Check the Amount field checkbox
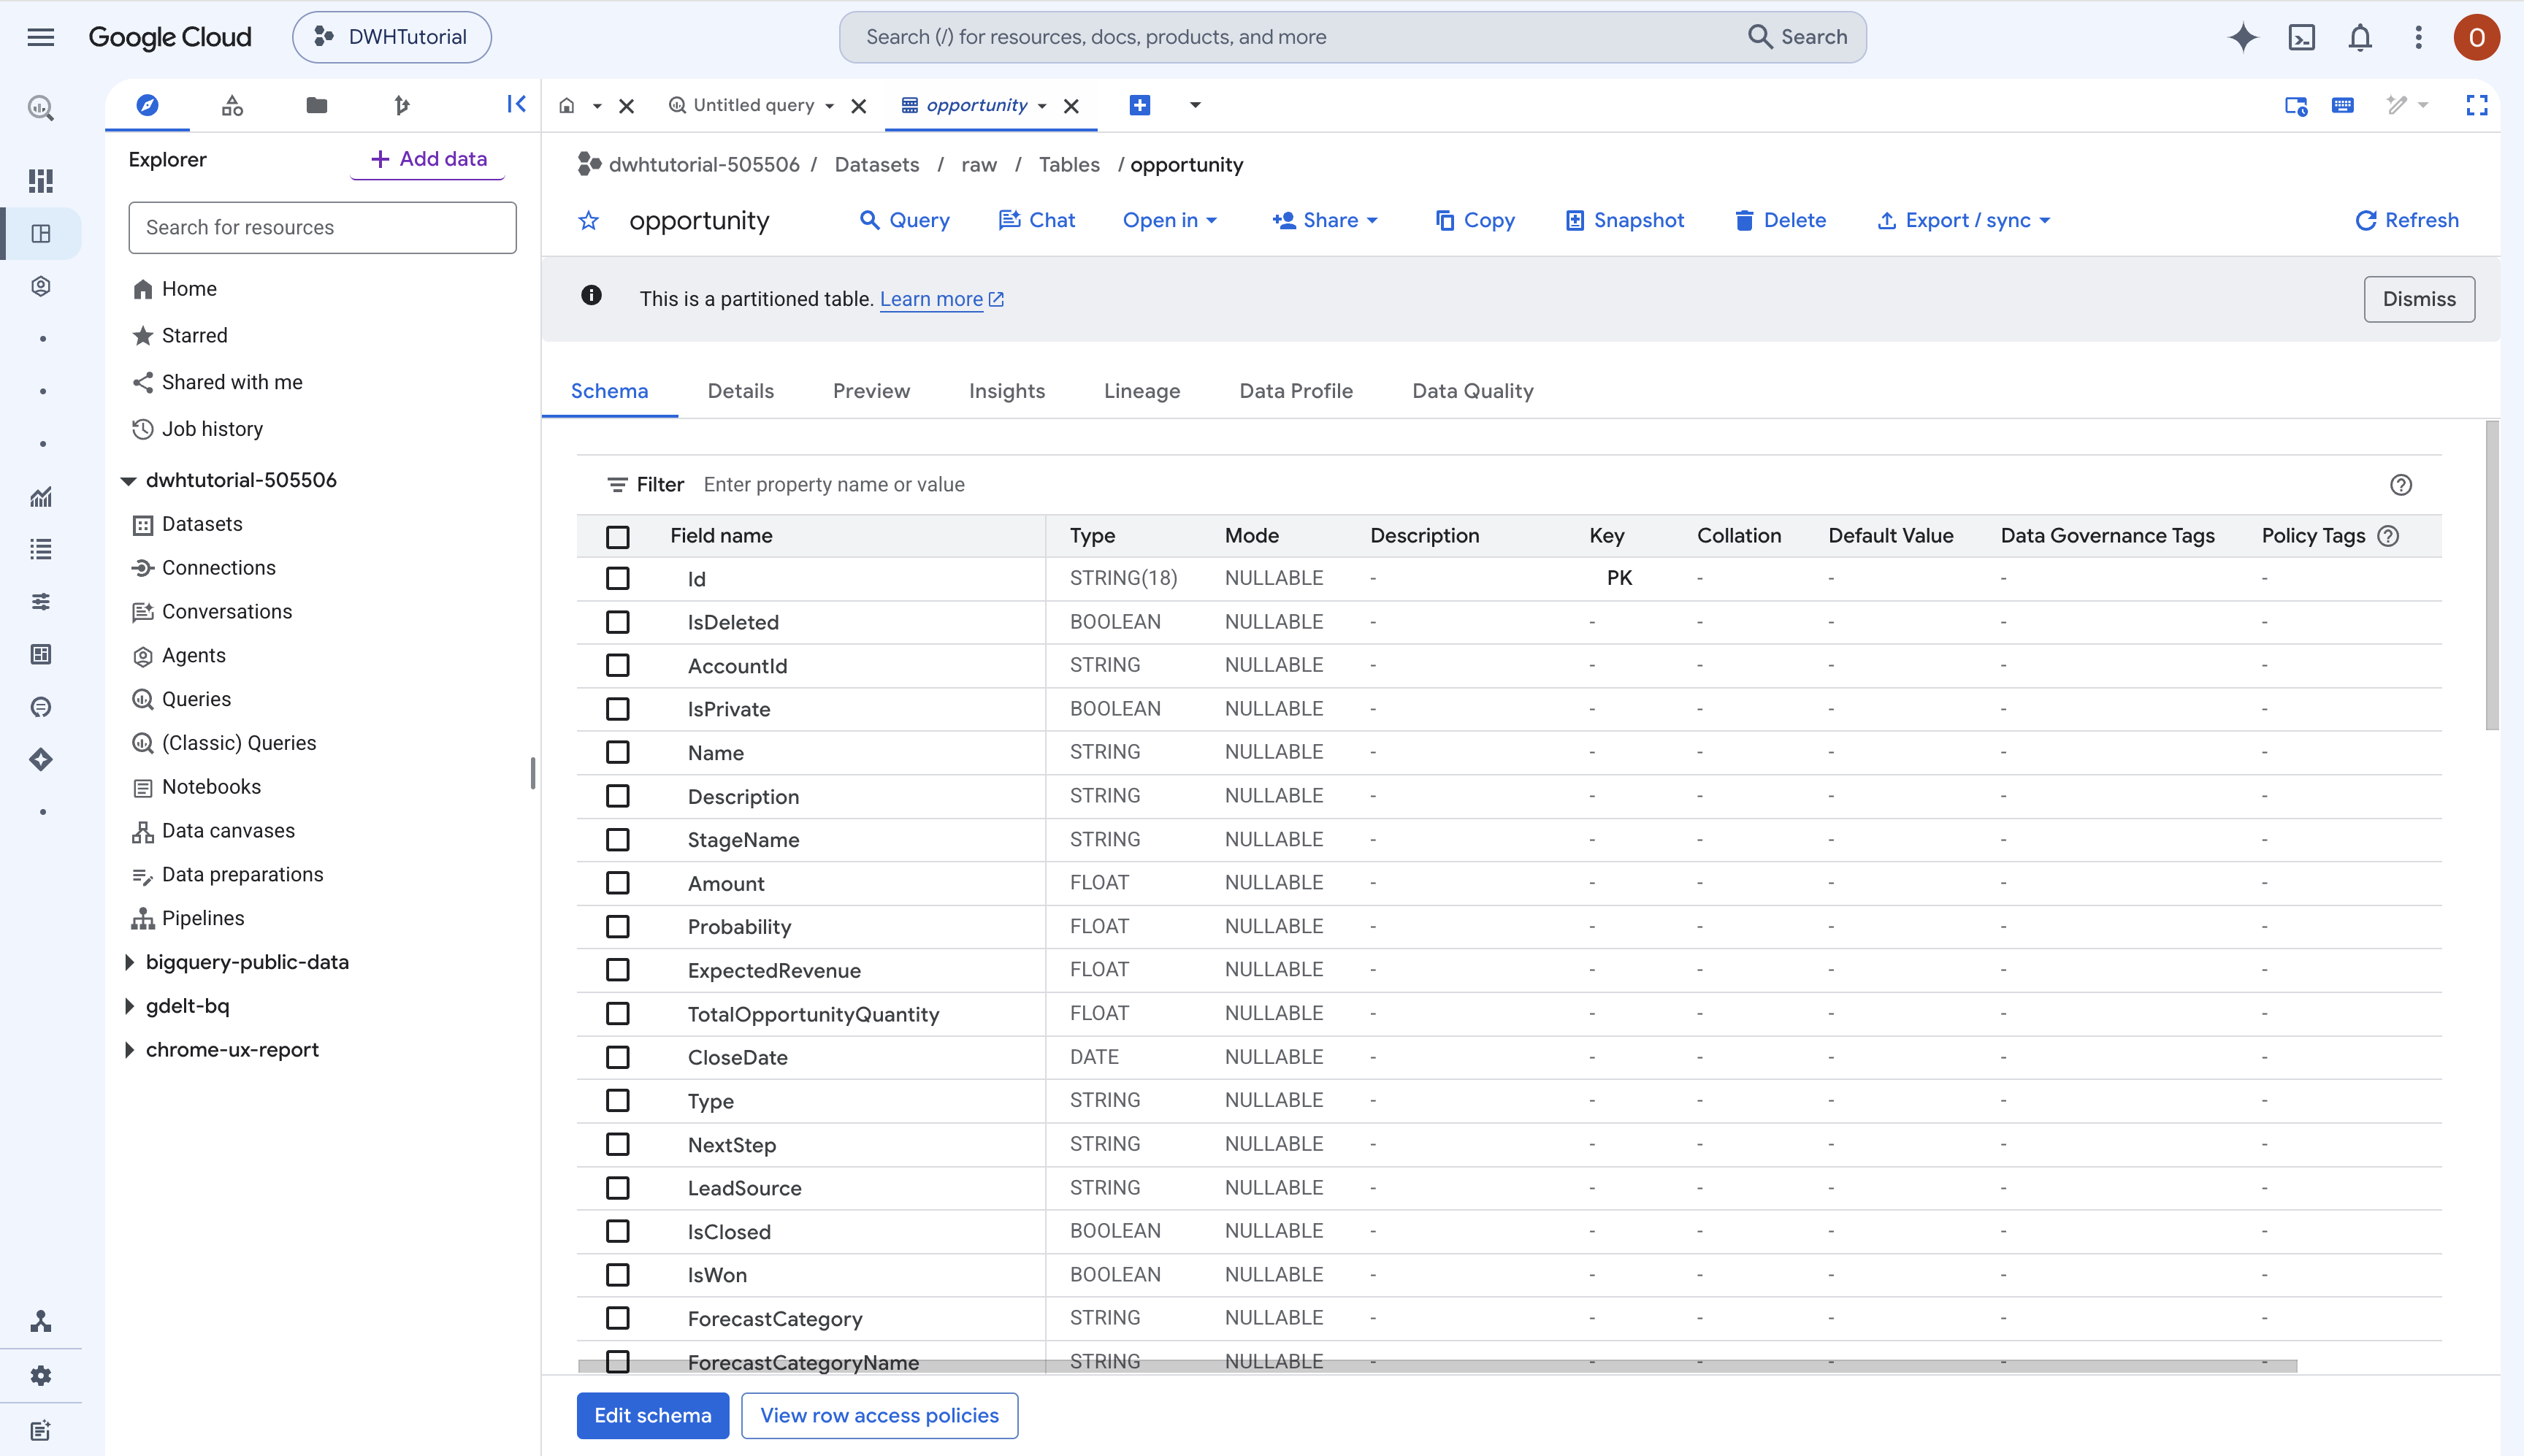Screen dimensions: 2524x1456 [x=618, y=883]
